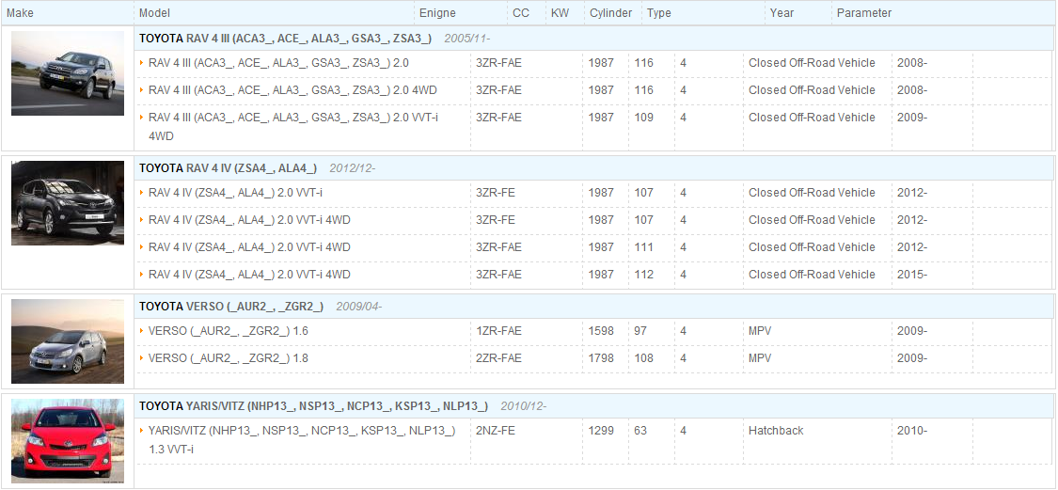Viewport: 1058px width, 490px height.
Task: Click the arrow bullet beside YARIS/VITZ 1.3 VVT-i
Action: pyautogui.click(x=142, y=430)
